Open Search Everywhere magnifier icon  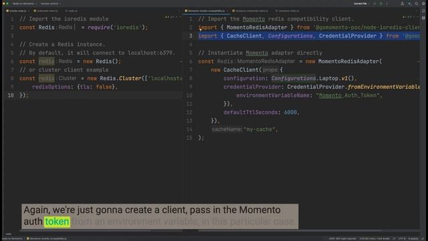(416, 3)
